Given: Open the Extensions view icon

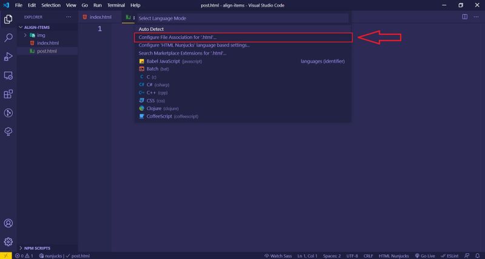Looking at the screenshot, I should click(x=8, y=94).
